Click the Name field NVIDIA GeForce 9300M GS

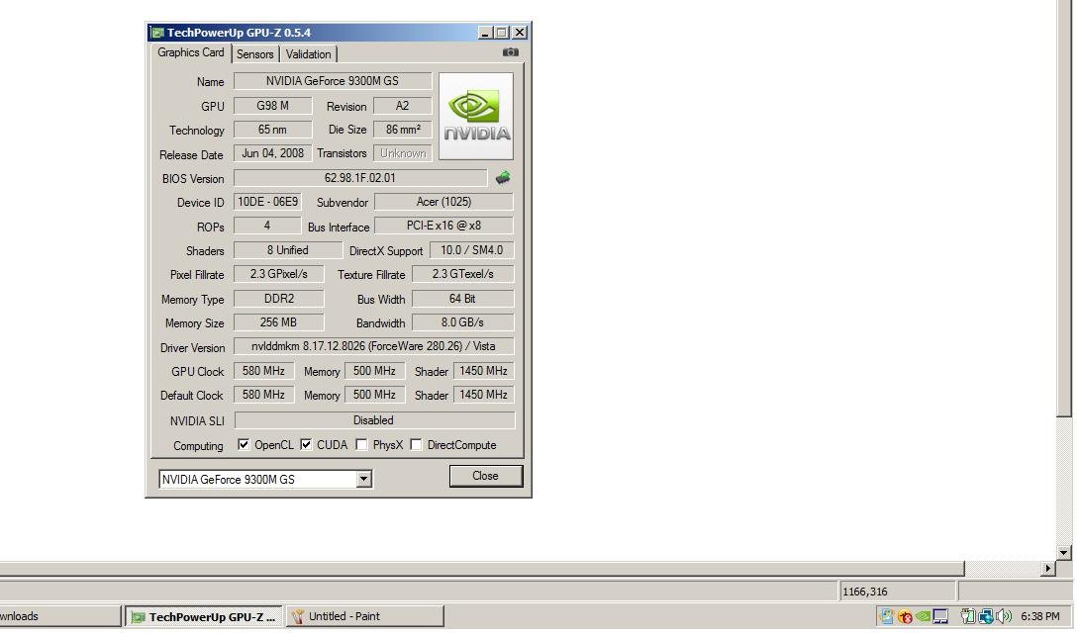tap(333, 81)
